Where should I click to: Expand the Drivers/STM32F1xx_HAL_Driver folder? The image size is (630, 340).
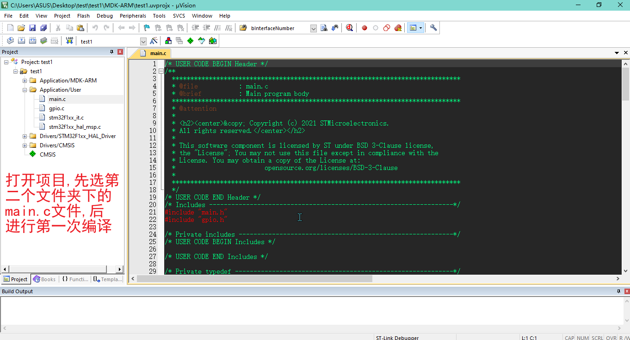point(25,136)
